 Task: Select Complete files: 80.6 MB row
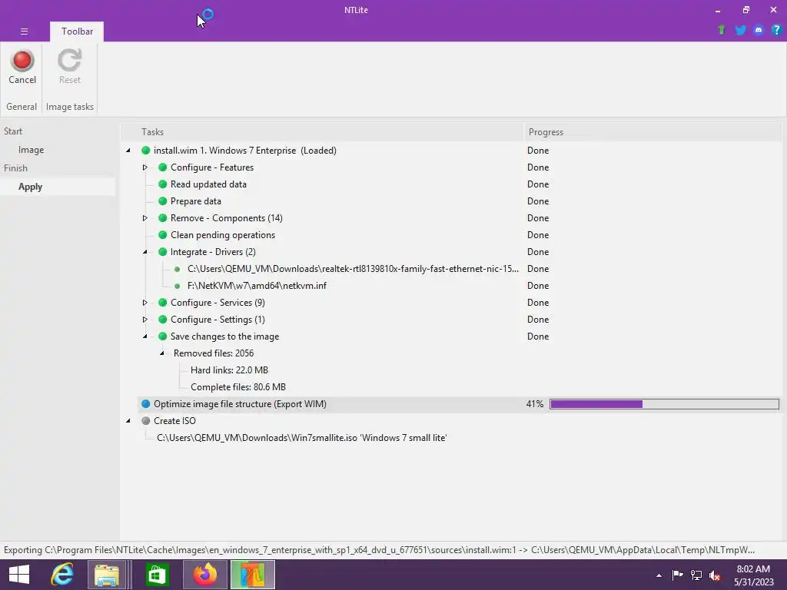(238, 387)
